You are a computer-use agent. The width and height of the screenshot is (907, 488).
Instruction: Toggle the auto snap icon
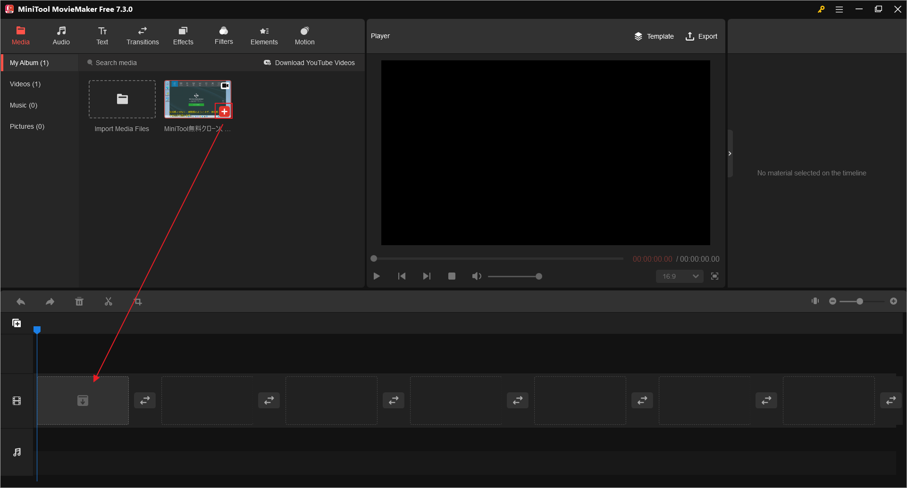click(x=815, y=301)
